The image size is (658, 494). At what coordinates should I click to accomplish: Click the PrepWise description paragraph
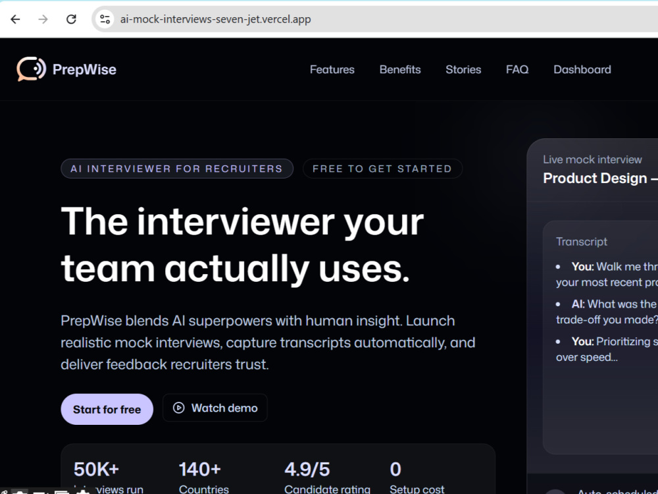click(268, 343)
